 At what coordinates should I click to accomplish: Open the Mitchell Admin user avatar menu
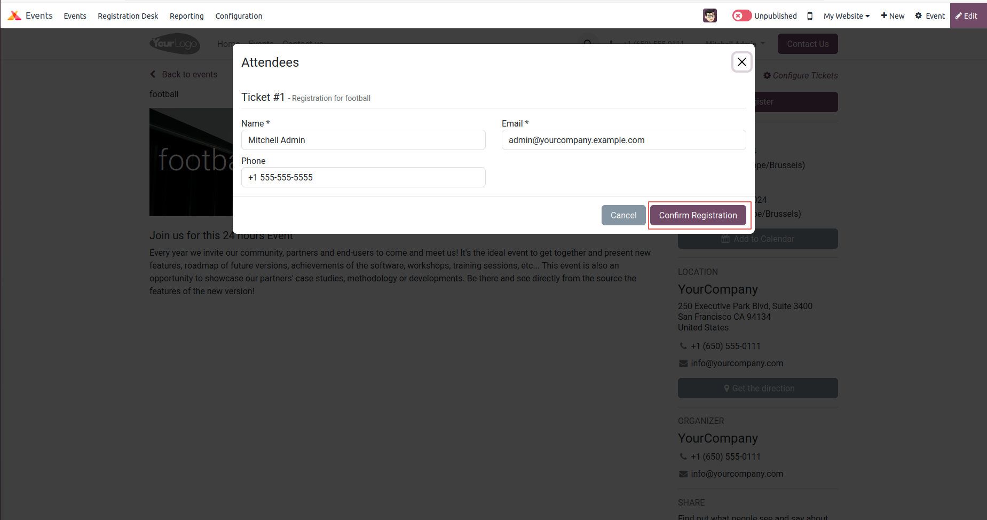click(x=709, y=15)
